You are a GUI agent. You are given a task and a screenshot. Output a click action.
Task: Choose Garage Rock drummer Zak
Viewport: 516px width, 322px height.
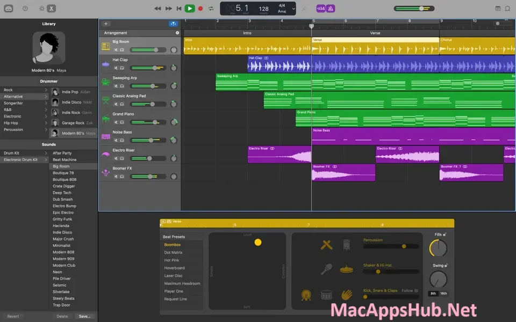(x=74, y=123)
